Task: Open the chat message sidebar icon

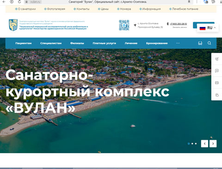Action: tap(217, 71)
